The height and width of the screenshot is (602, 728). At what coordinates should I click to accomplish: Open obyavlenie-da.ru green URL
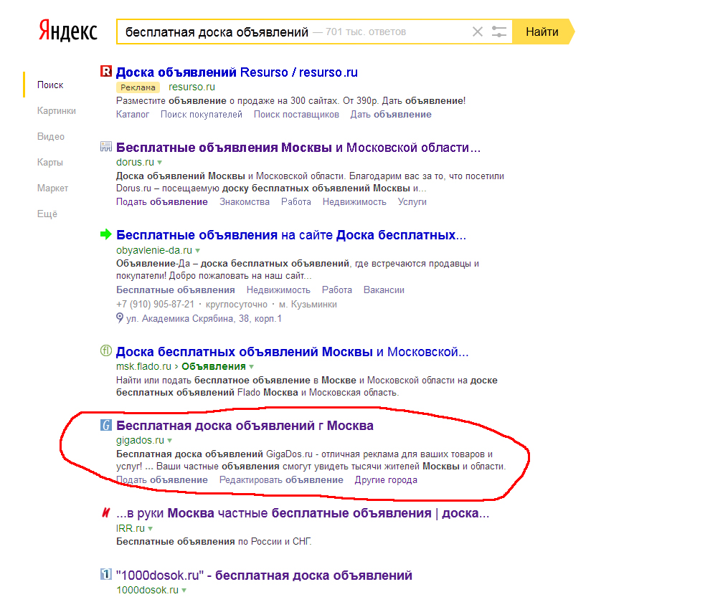pos(154,250)
